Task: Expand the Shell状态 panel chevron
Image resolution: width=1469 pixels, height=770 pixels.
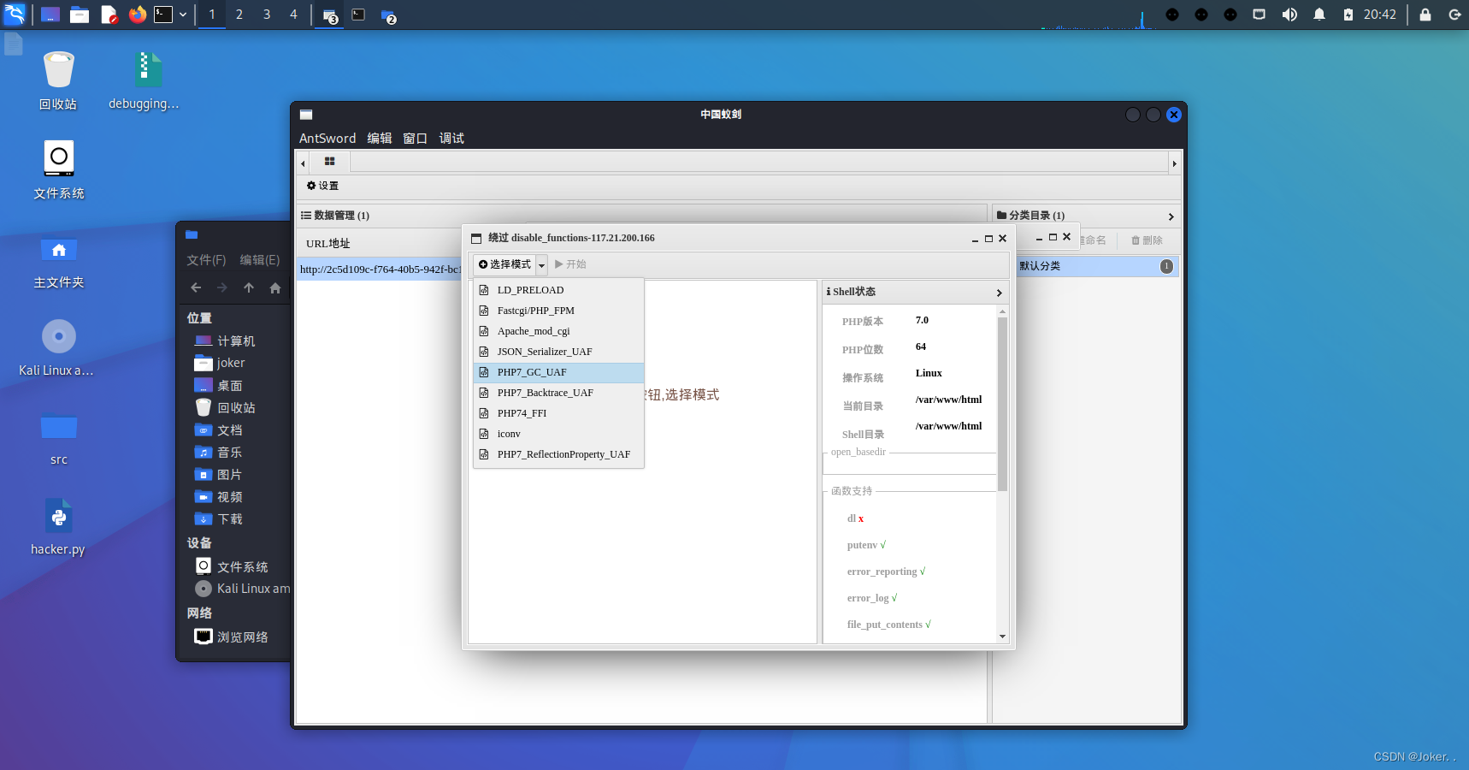Action: [999, 293]
